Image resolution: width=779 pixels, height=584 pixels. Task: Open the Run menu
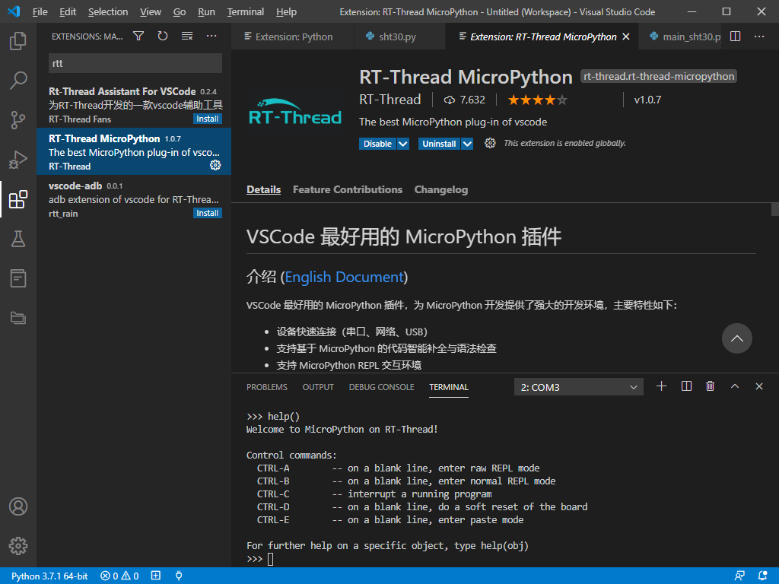(x=206, y=11)
